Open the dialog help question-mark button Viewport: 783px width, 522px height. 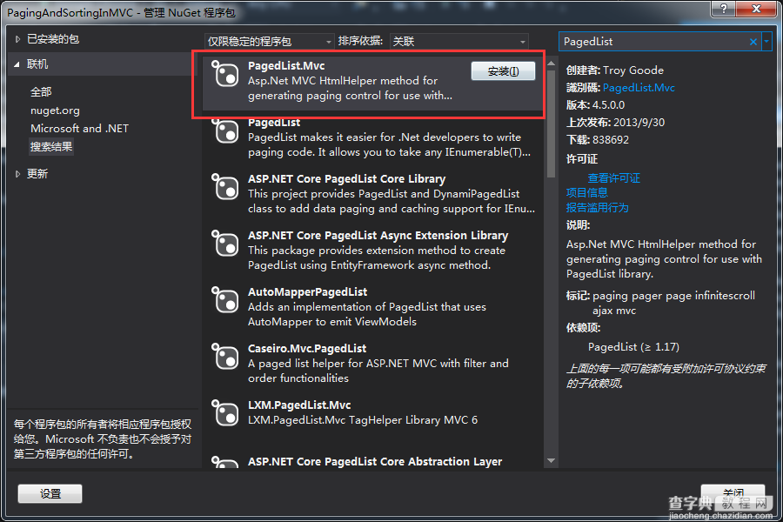click(724, 8)
